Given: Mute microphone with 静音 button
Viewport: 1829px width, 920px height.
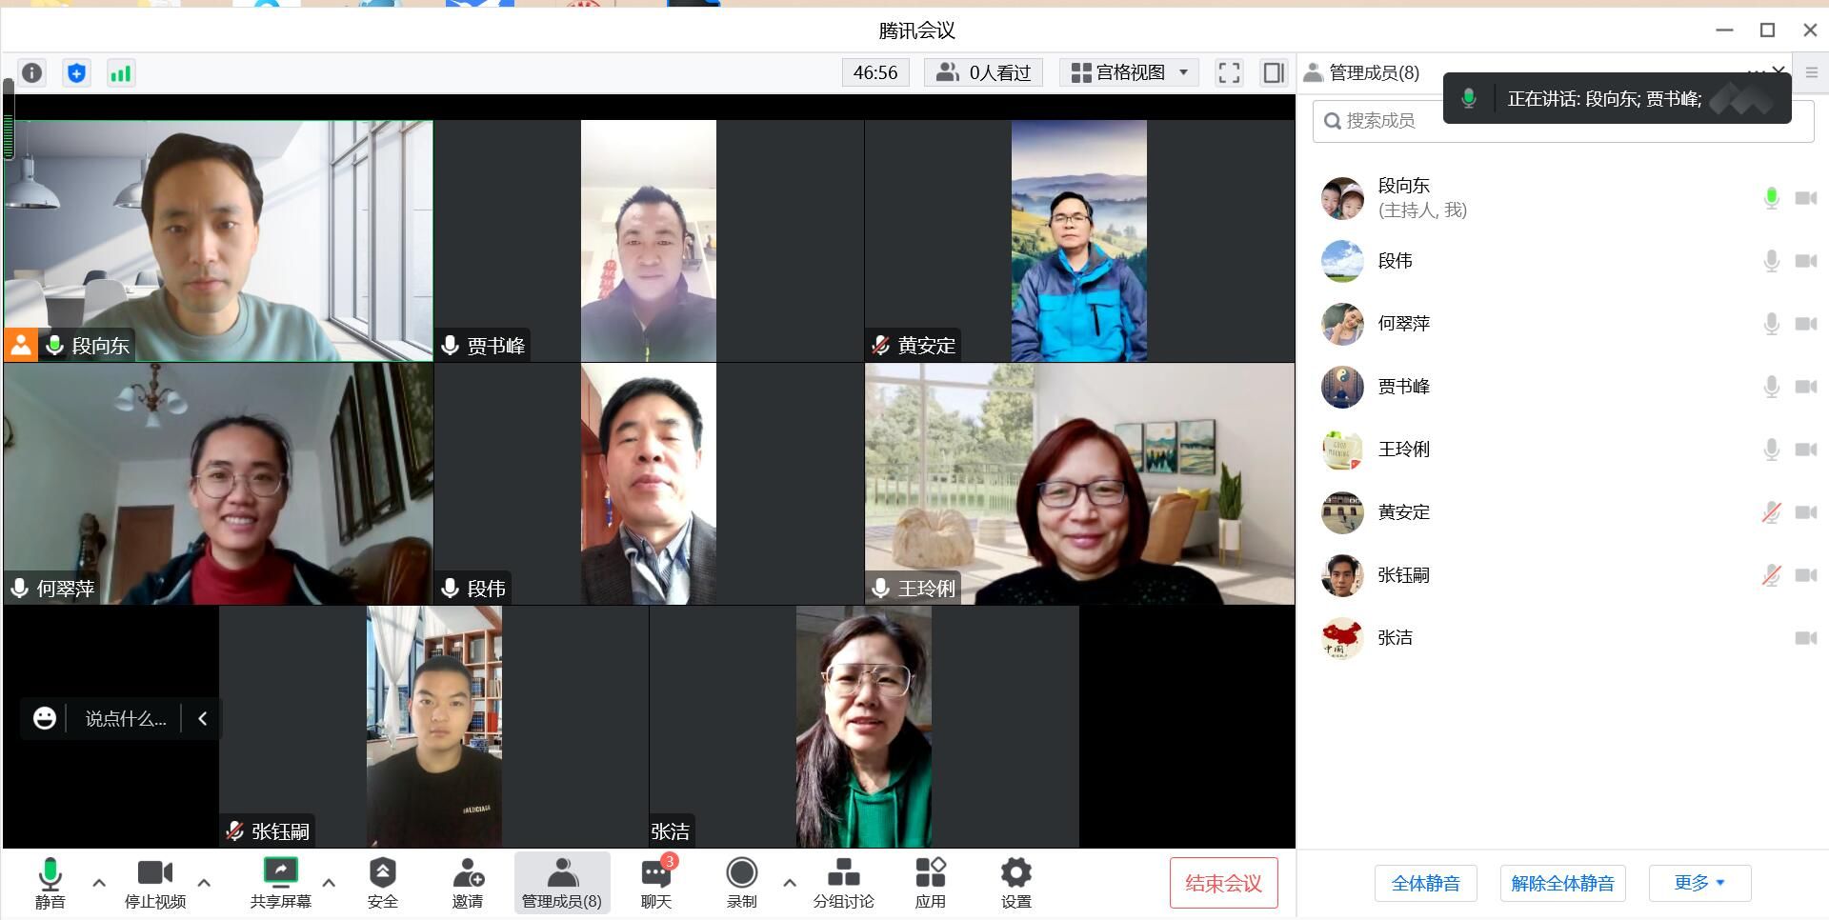Looking at the screenshot, I should [50, 883].
